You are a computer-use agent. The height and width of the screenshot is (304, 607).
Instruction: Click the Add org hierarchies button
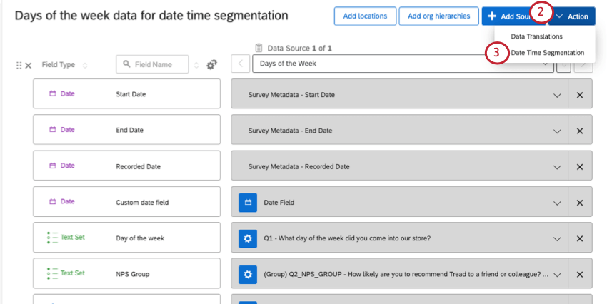pyautogui.click(x=439, y=16)
